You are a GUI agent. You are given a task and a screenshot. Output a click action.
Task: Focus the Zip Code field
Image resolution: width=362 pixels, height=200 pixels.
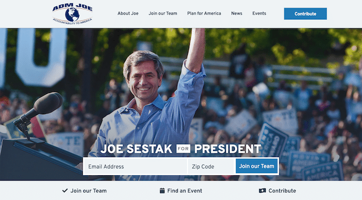(x=211, y=166)
